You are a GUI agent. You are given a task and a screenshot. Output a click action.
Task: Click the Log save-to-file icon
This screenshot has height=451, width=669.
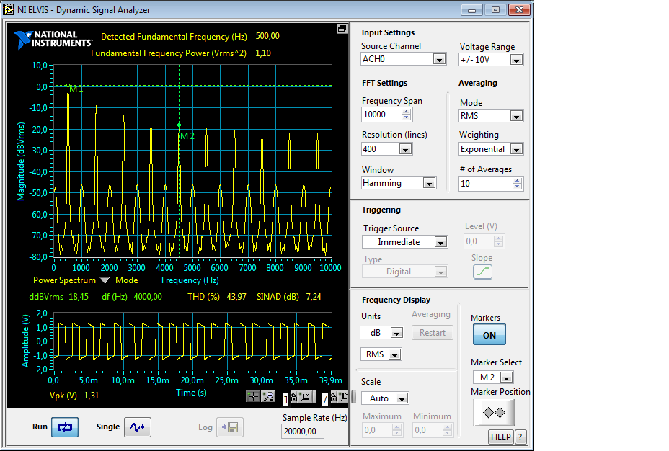click(230, 427)
